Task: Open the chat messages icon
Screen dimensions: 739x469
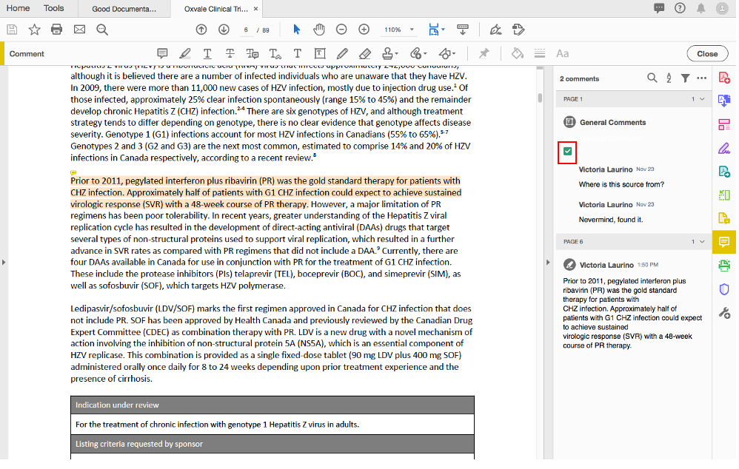Action: 659,8
